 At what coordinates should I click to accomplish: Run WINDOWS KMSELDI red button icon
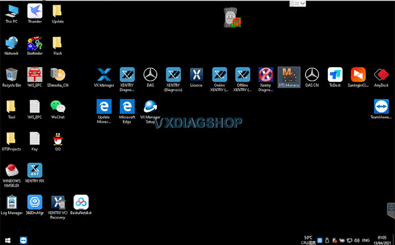pyautogui.click(x=12, y=175)
